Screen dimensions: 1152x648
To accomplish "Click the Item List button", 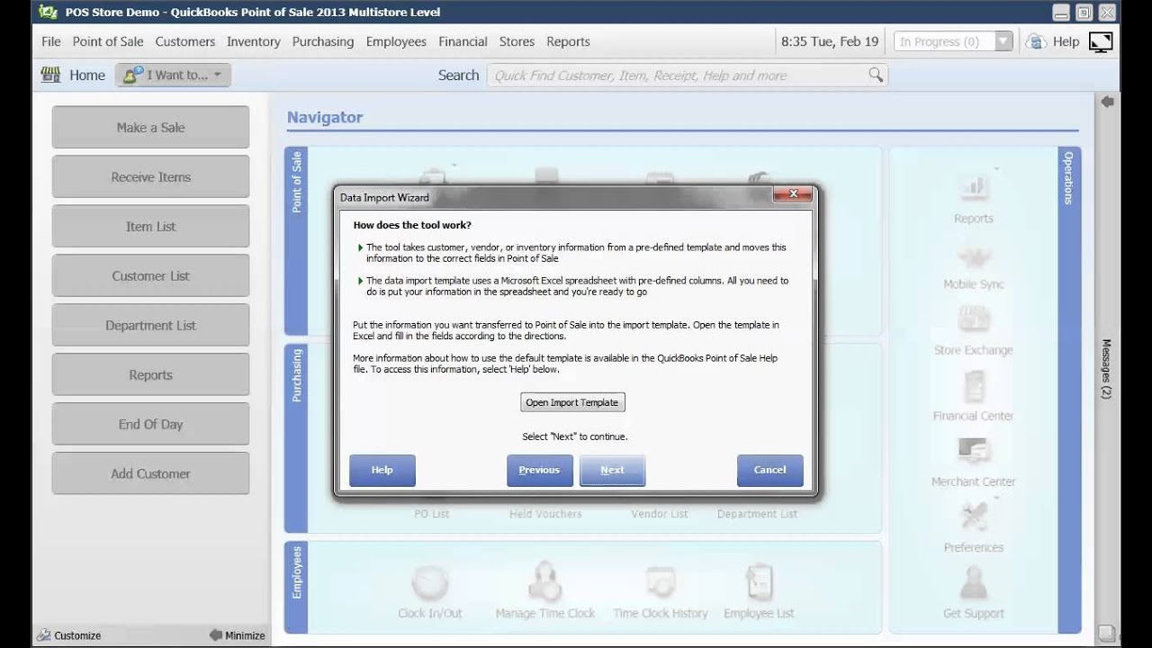I will [x=150, y=227].
